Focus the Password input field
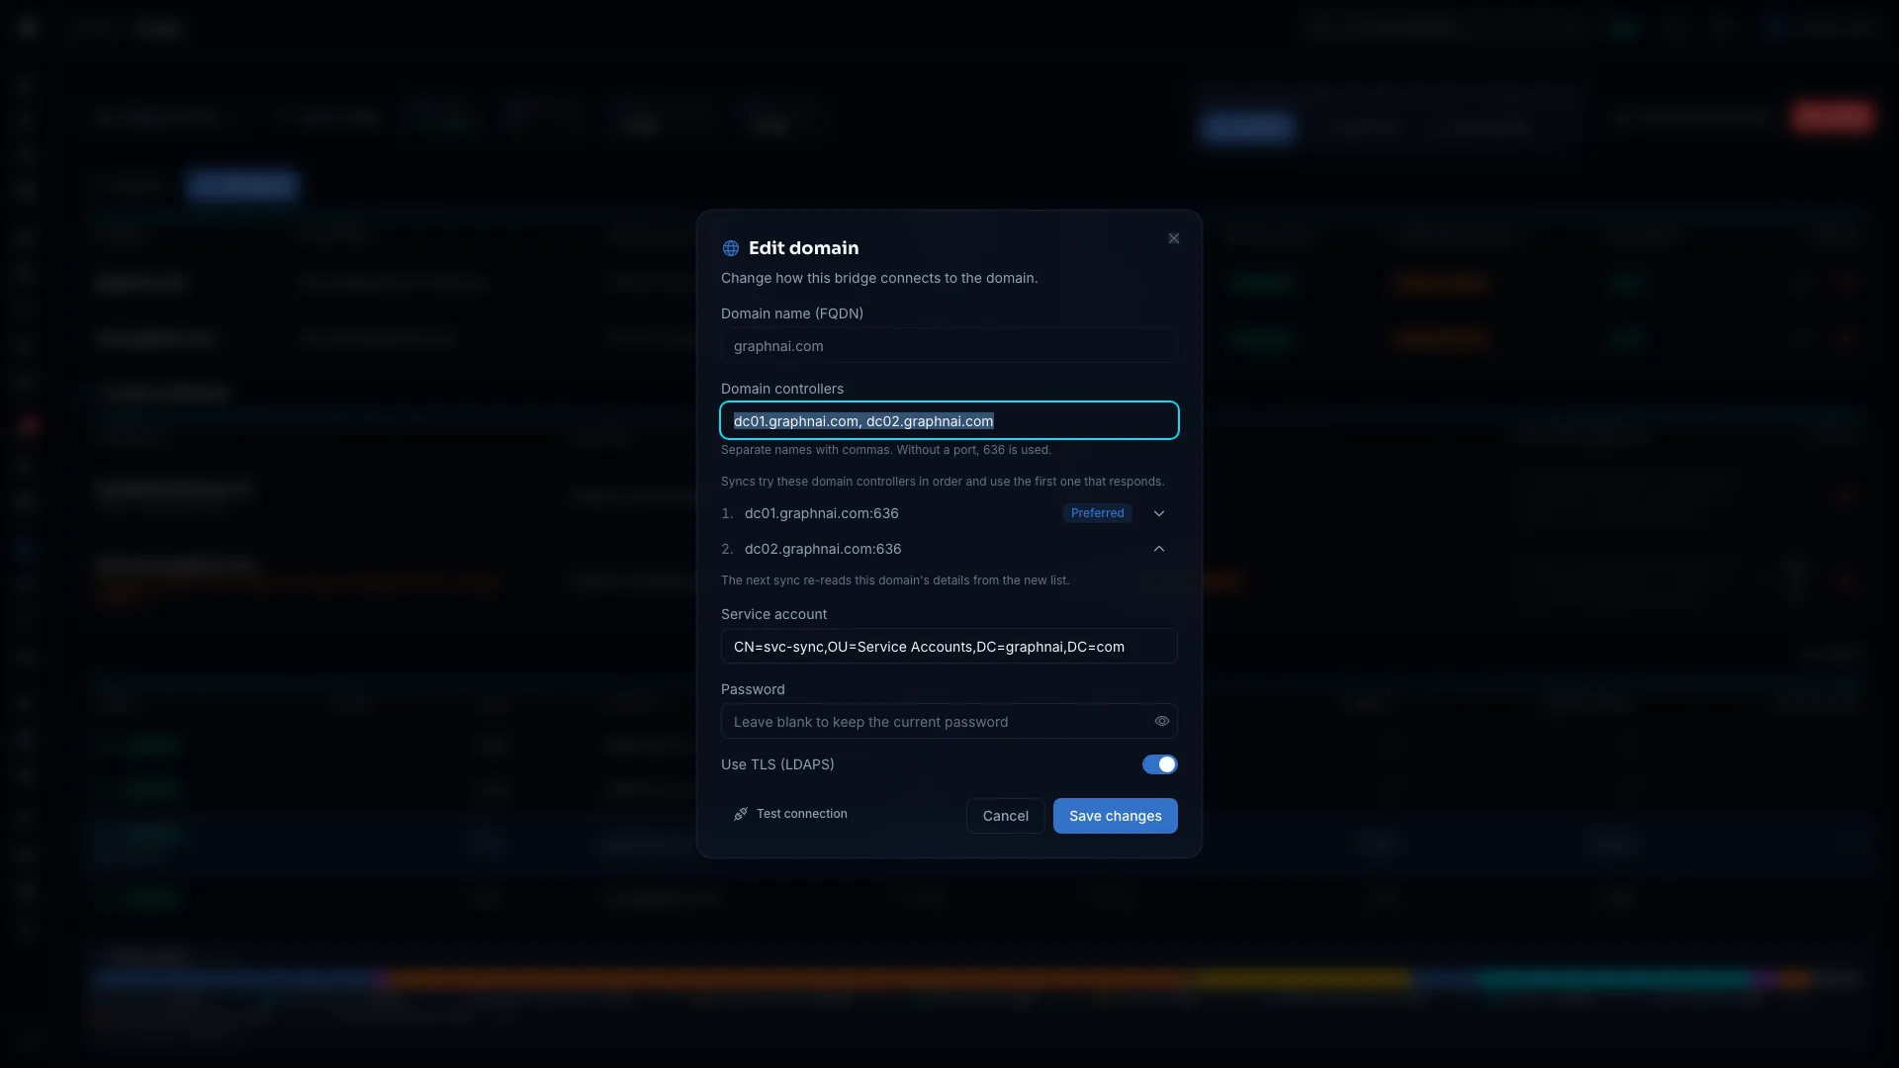Image resolution: width=1899 pixels, height=1068 pixels. pos(935,722)
